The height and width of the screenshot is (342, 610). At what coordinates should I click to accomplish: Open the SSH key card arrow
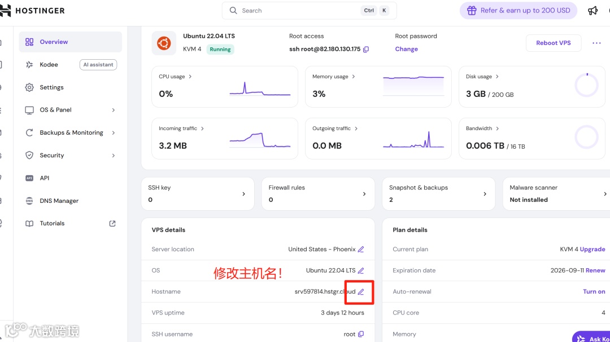tap(244, 194)
